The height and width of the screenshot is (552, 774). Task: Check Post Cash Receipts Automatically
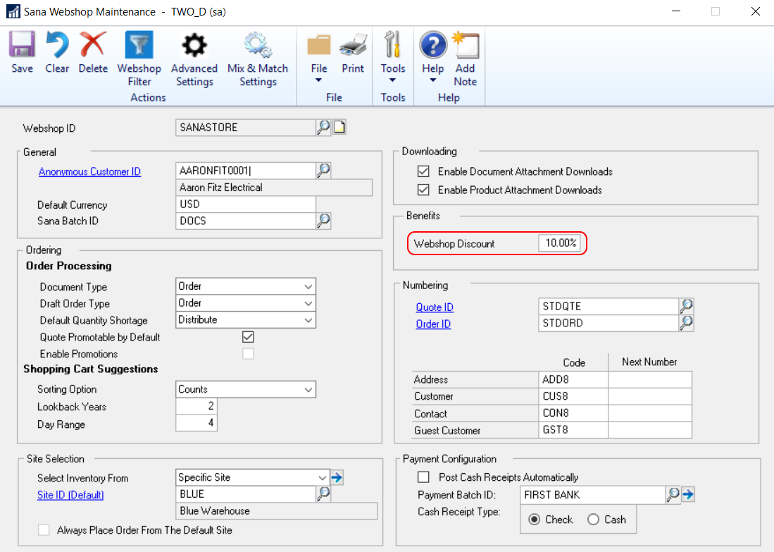point(423,477)
